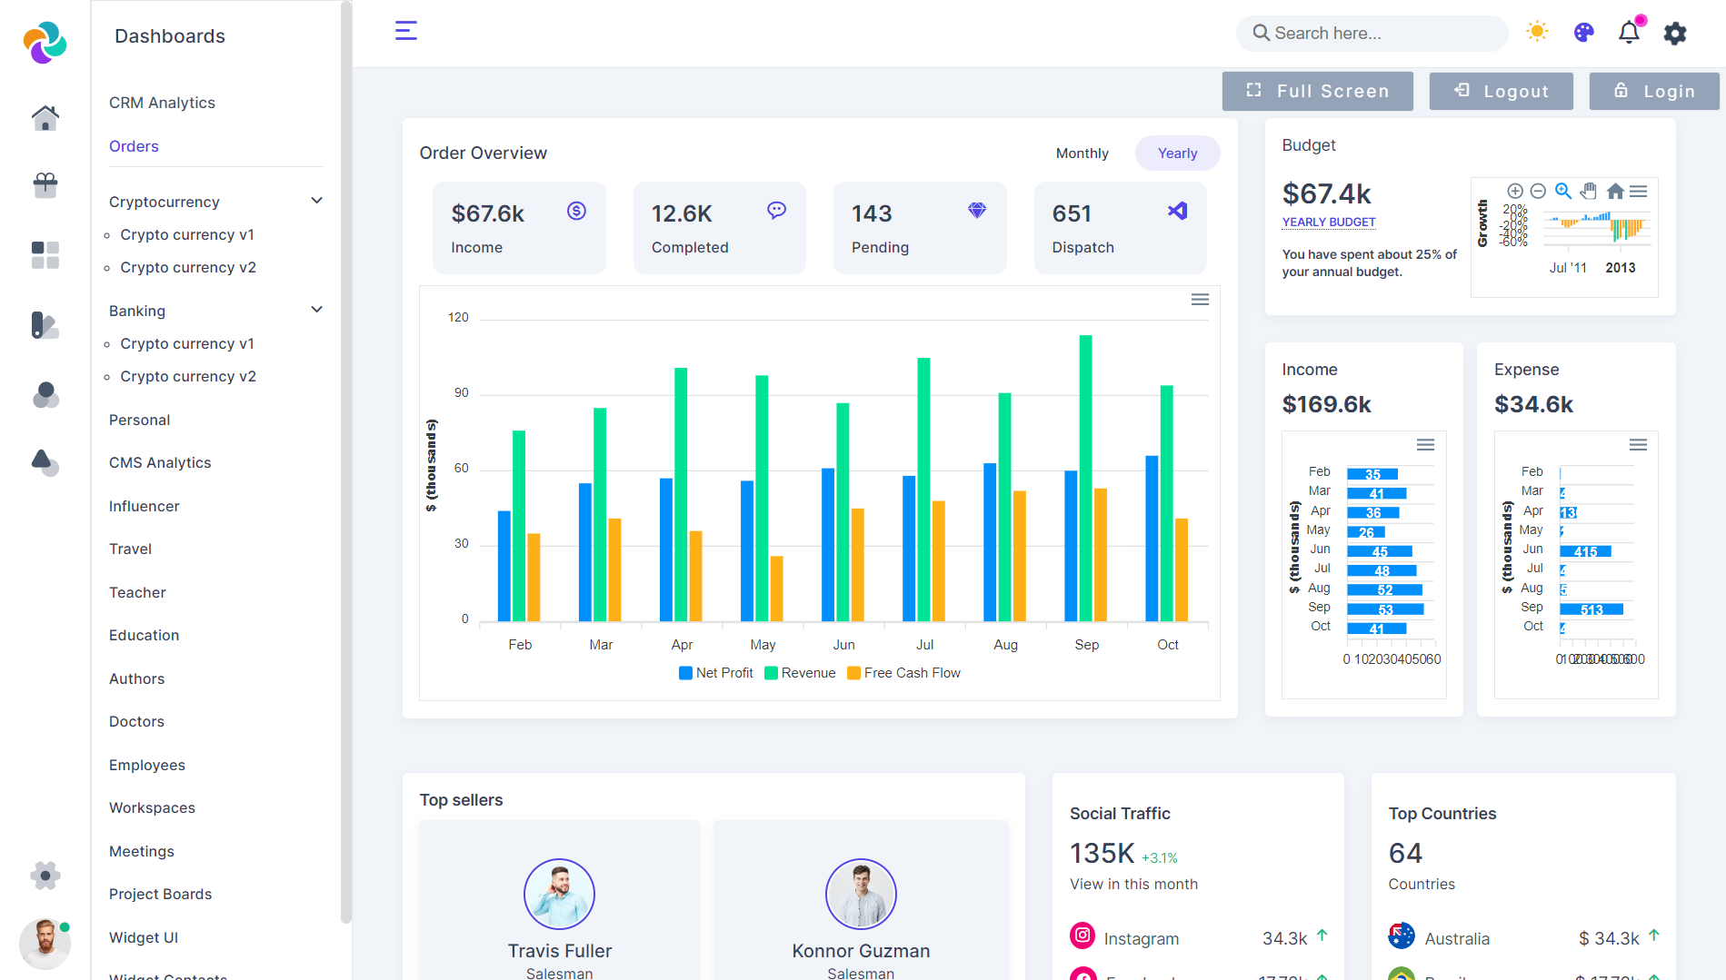Screen dimensions: 1726x980
Task: Toggle Free Cash Flow series in legend
Action: 903,673
